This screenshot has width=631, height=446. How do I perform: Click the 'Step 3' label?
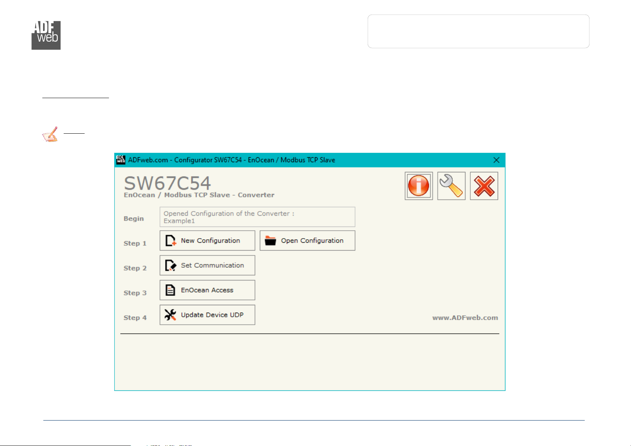click(135, 293)
